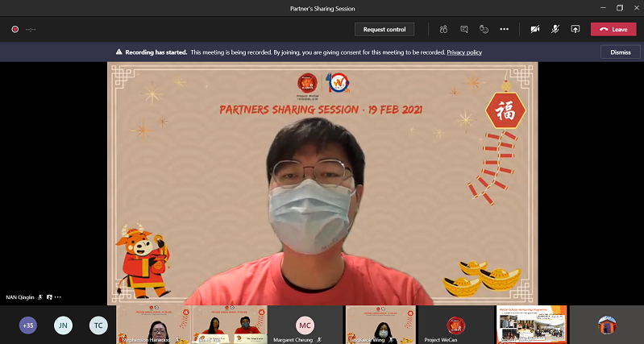The height and width of the screenshot is (344, 644).
Task: Leave the meeting
Action: (x=613, y=29)
